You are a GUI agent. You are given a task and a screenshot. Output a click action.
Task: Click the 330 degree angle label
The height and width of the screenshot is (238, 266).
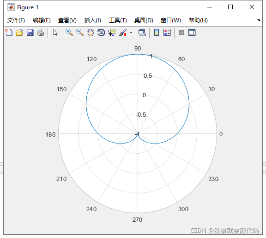pyautogui.click(x=213, y=179)
